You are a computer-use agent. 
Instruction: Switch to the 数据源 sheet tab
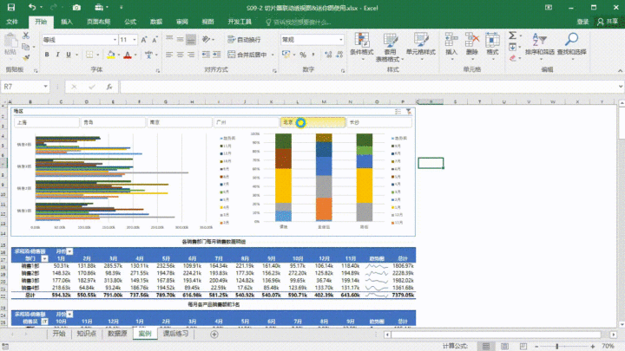coord(117,334)
